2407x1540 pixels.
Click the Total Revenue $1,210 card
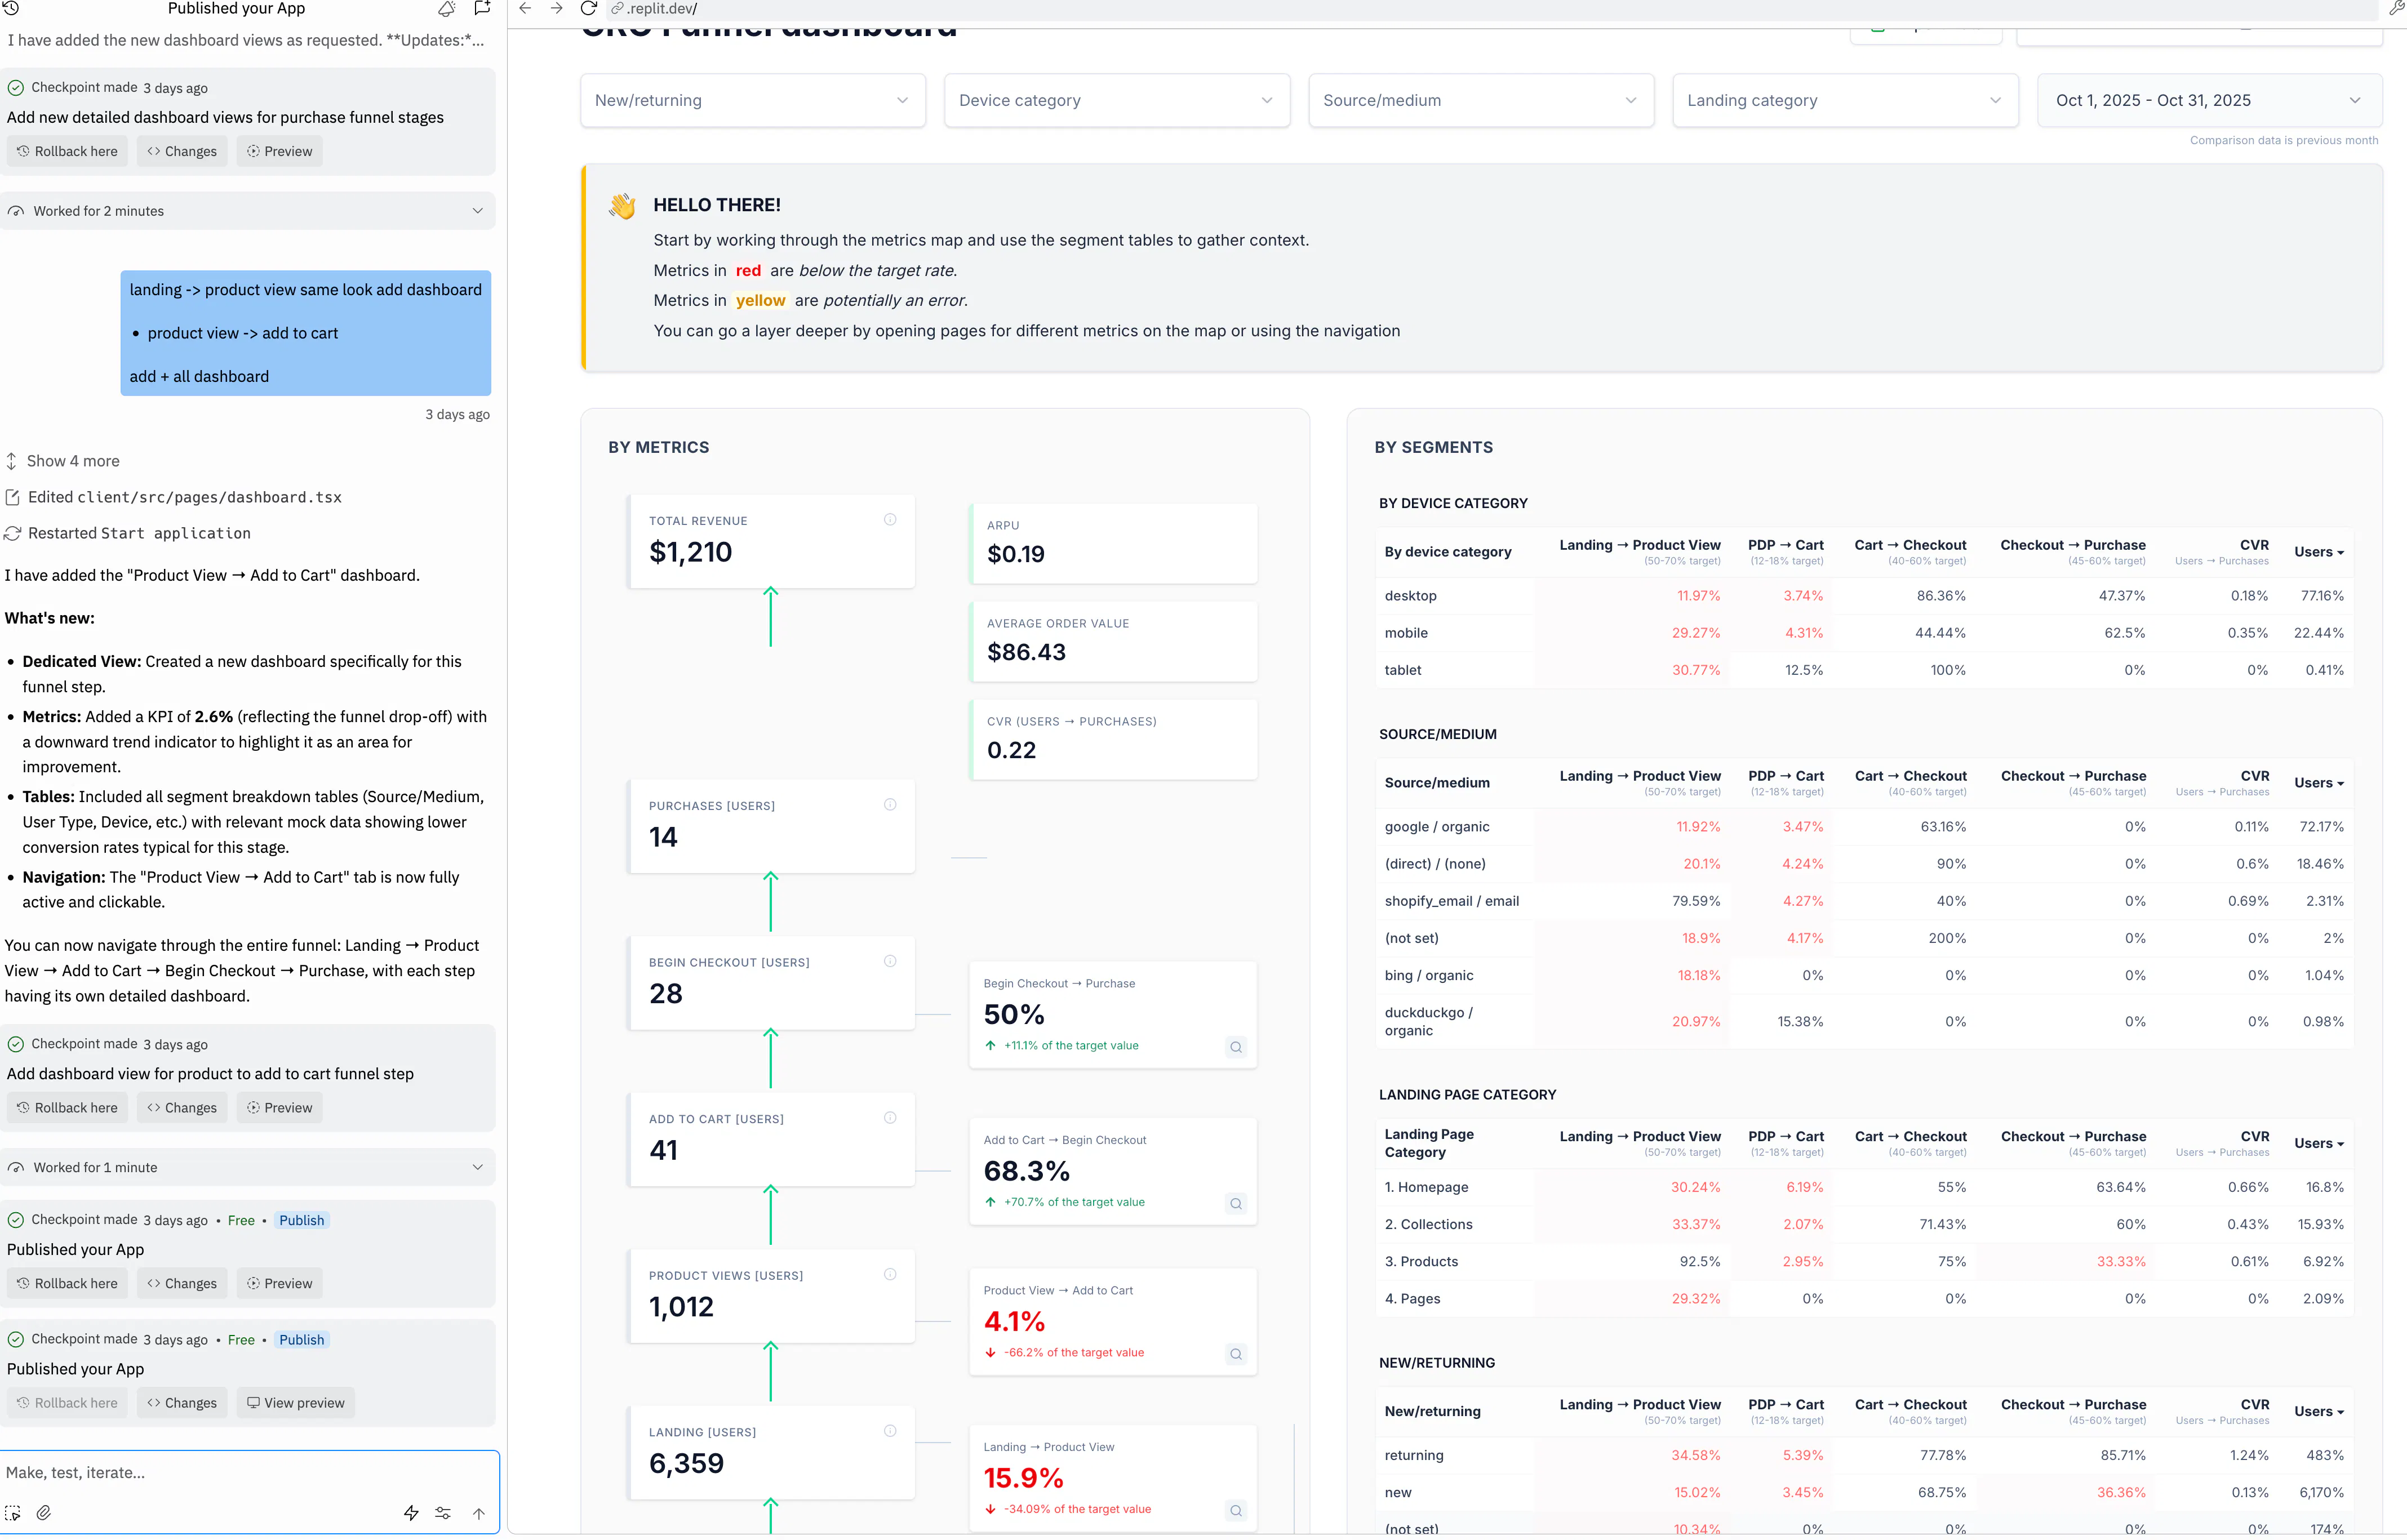(x=771, y=541)
